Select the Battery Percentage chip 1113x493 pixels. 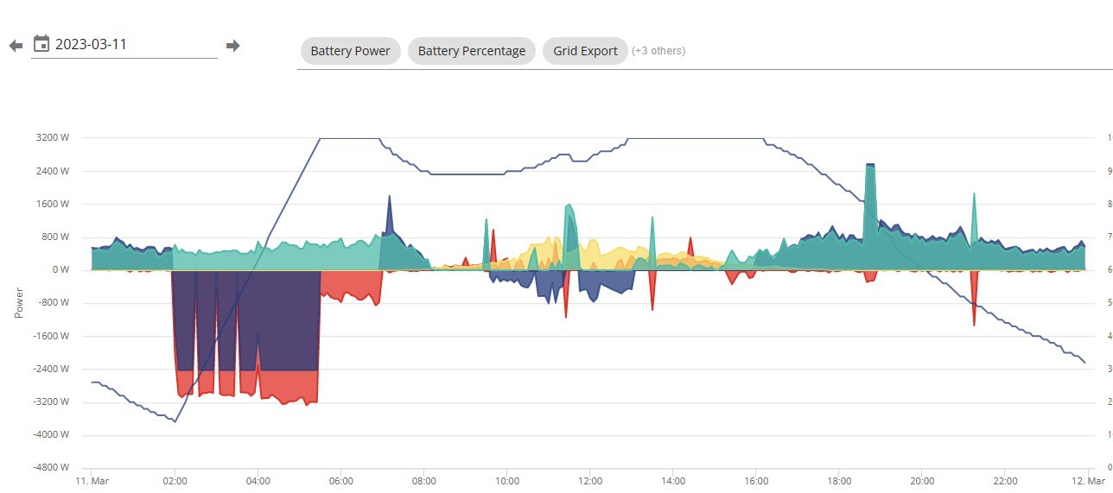click(x=472, y=51)
